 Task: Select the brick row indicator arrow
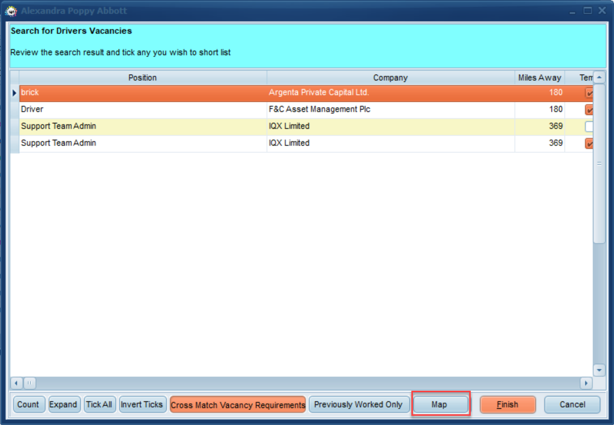coord(14,93)
